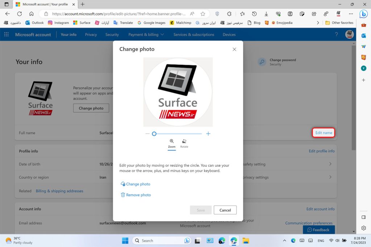The image size is (371, 247).
Task: Click the Cancel button in dialog
Action: coord(225,210)
